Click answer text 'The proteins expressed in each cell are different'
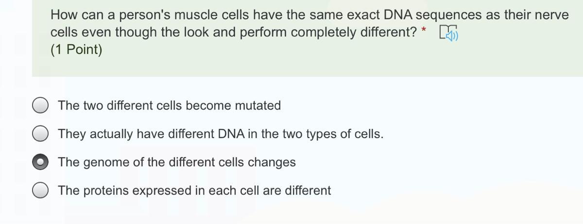The height and width of the screenshot is (224, 583). click(194, 191)
